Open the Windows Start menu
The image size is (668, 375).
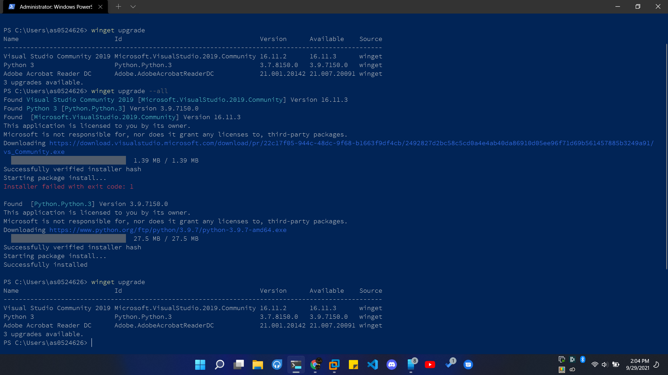point(200,365)
